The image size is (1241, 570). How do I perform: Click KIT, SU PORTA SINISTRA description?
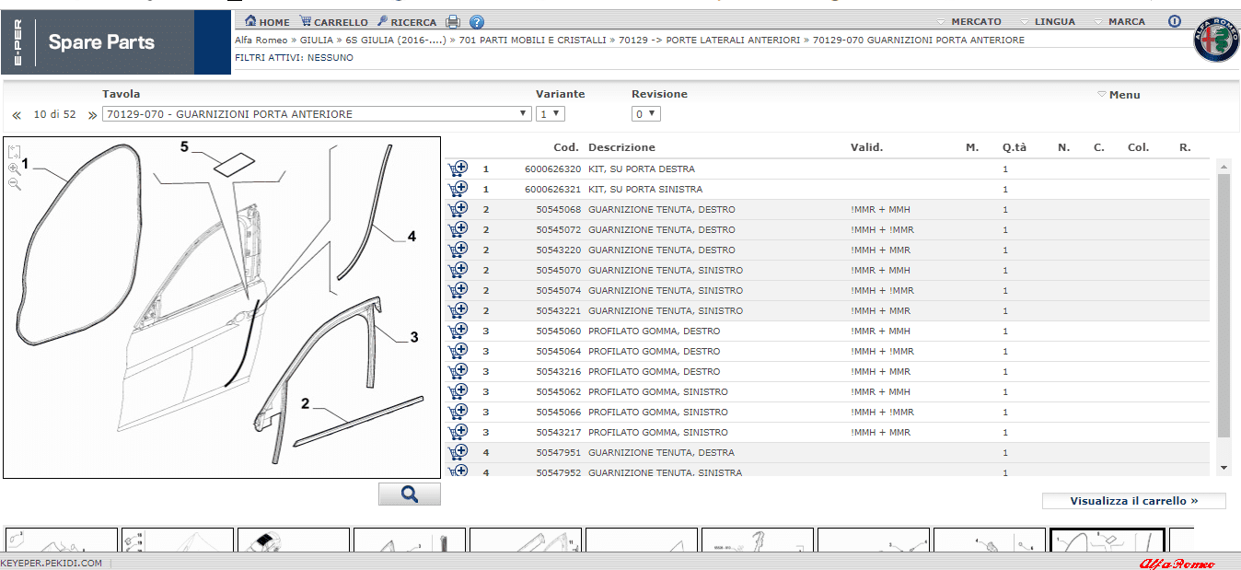(x=645, y=190)
